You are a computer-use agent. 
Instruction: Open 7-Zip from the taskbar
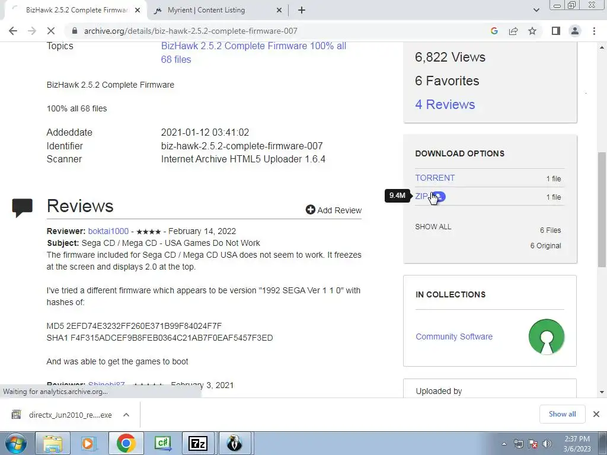[x=198, y=443]
